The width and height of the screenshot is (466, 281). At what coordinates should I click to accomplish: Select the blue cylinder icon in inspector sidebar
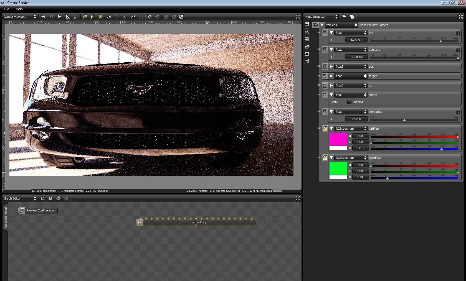[x=307, y=47]
